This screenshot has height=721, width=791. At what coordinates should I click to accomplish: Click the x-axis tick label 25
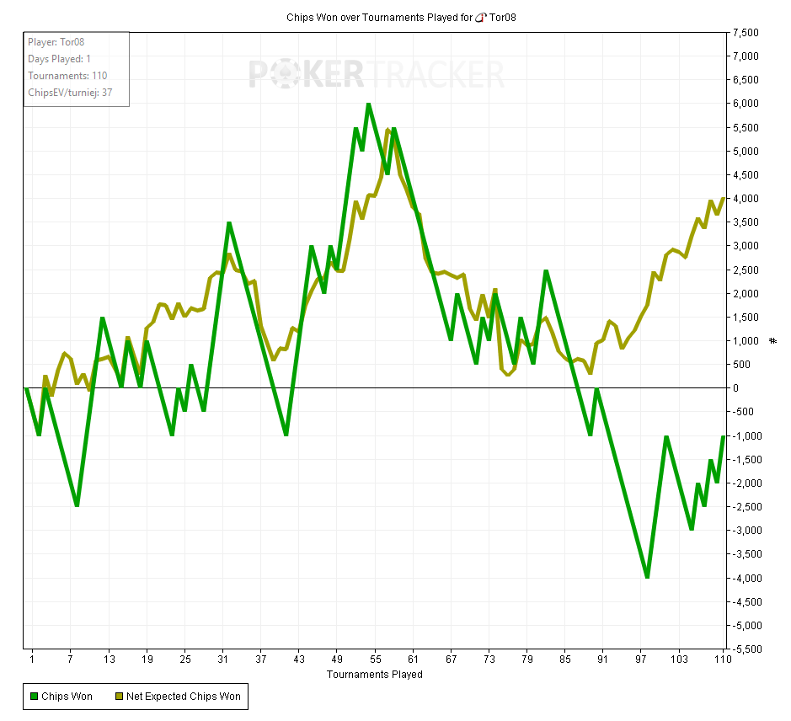[x=185, y=659]
